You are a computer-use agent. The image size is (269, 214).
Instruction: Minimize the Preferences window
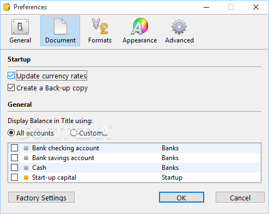point(206,7)
